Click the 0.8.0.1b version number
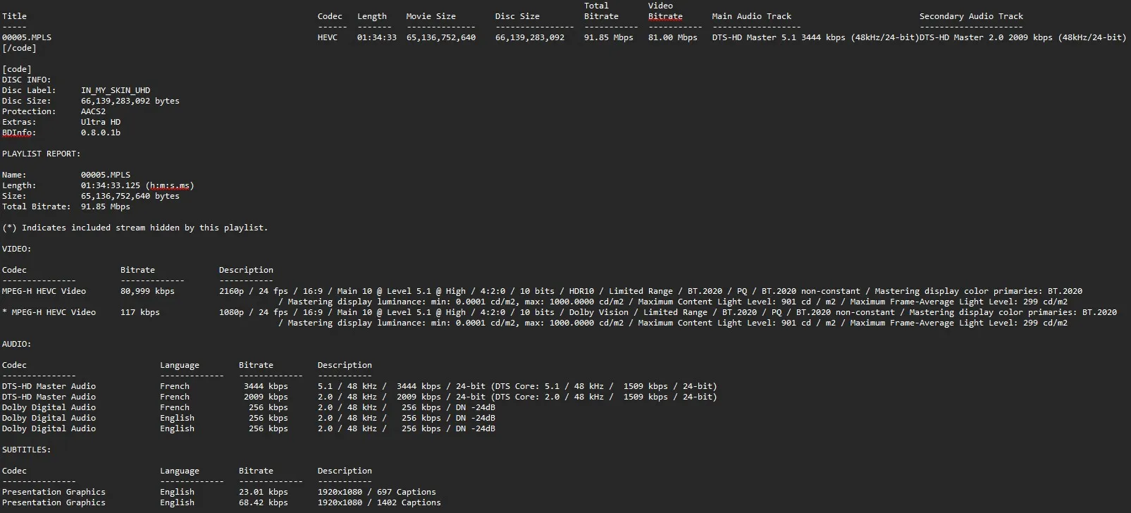Image resolution: width=1131 pixels, height=513 pixels. [x=100, y=132]
